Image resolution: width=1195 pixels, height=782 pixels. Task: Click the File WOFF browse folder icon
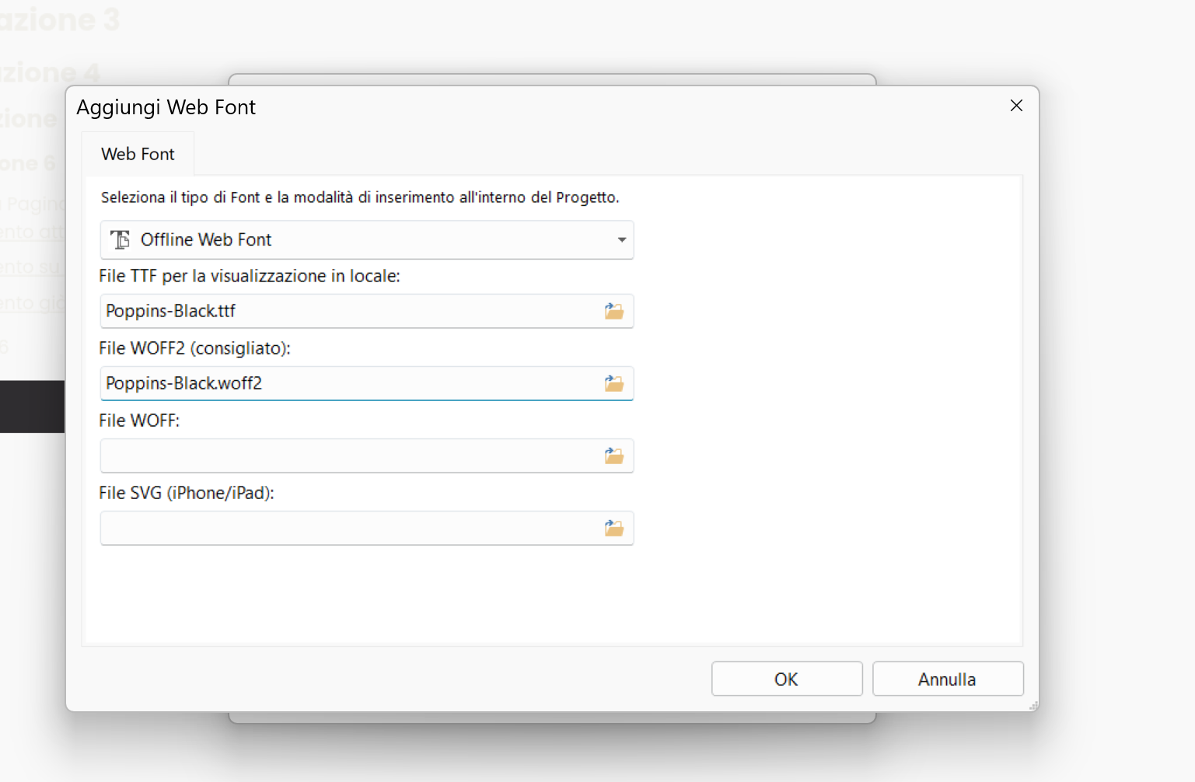(x=614, y=456)
